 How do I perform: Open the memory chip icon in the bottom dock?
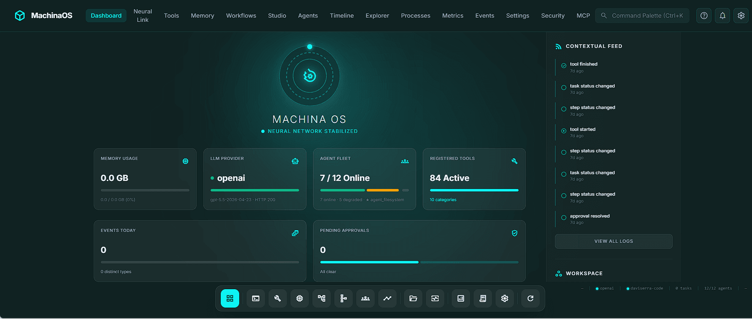(300, 298)
